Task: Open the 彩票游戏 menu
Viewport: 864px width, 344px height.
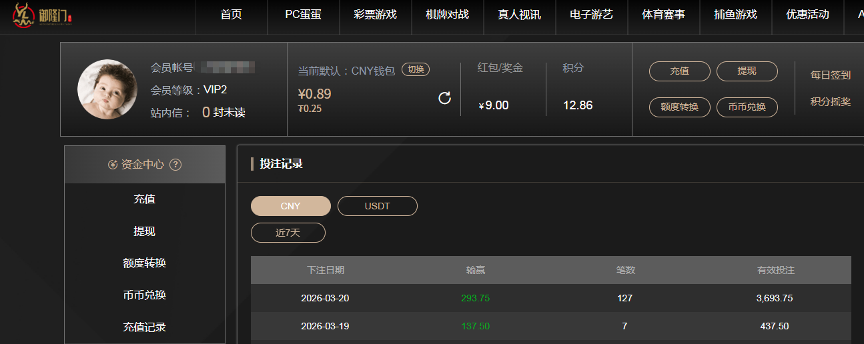Action: click(375, 15)
